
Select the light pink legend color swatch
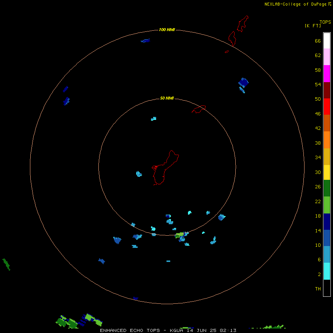point(327,57)
